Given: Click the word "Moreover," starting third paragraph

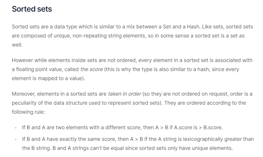Looking at the screenshot, I should click(24, 94).
